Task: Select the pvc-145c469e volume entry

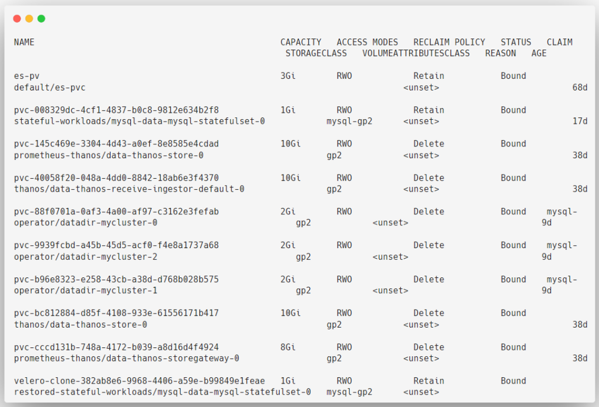Action: pyautogui.click(x=117, y=143)
